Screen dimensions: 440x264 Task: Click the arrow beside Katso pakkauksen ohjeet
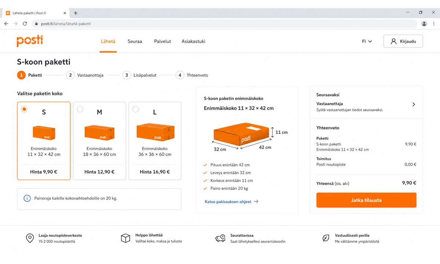(x=256, y=202)
